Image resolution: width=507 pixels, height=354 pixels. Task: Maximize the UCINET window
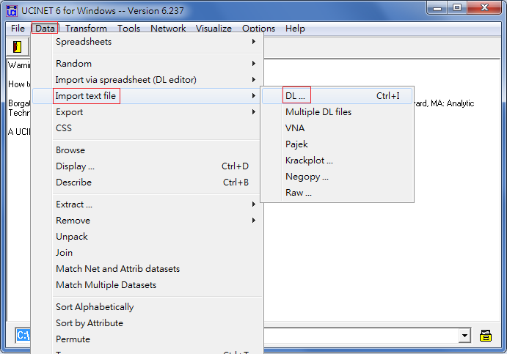(457, 8)
